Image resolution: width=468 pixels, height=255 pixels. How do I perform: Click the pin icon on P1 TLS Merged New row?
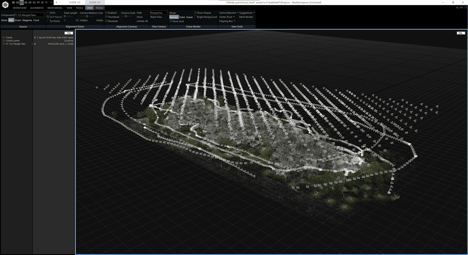[x=35, y=44]
